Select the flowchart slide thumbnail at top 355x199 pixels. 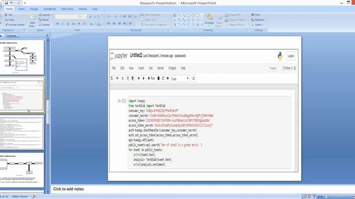[22, 57]
